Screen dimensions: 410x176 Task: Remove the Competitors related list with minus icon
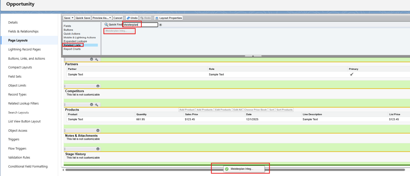[98, 86]
